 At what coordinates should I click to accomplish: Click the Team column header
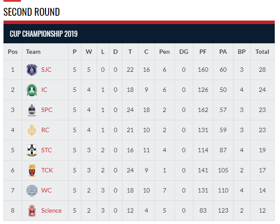pyautogui.click(x=33, y=52)
